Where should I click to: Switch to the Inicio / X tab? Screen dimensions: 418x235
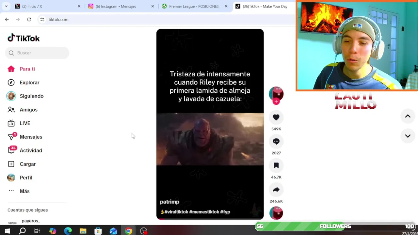pos(47,6)
